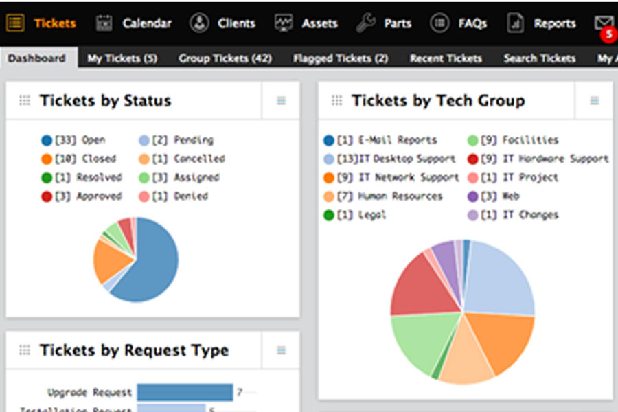Open the Calendar icon in top bar
Screen dimensions: 618x412
(x=104, y=23)
